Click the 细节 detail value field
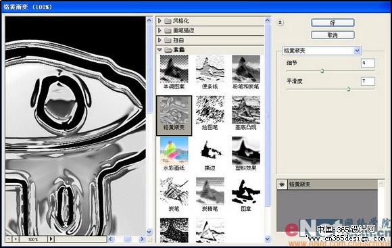Screen dimensions: 392x248 tap(368, 63)
